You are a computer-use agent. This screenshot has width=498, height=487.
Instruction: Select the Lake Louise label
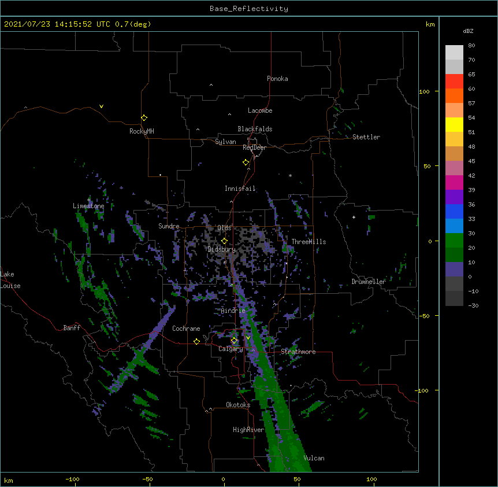[x=10, y=280]
